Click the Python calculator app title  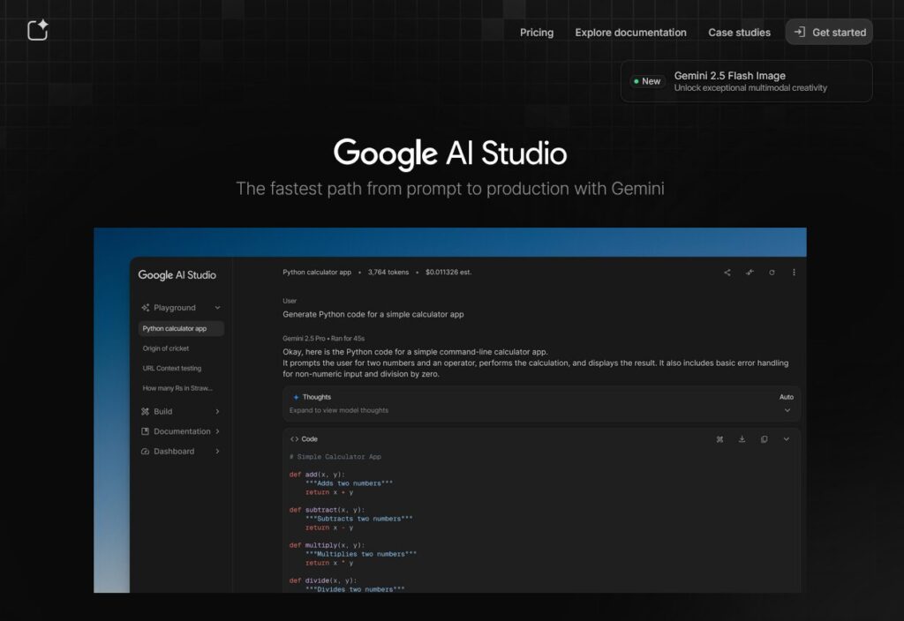coord(317,272)
